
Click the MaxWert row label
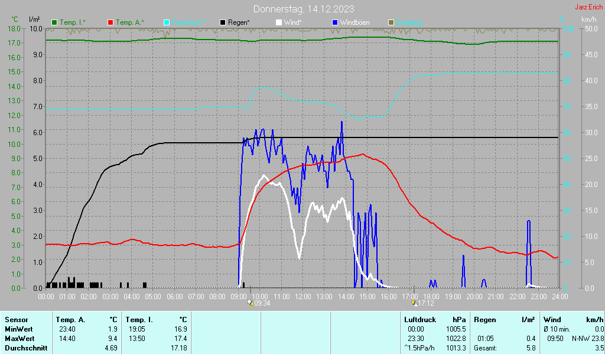(19, 338)
